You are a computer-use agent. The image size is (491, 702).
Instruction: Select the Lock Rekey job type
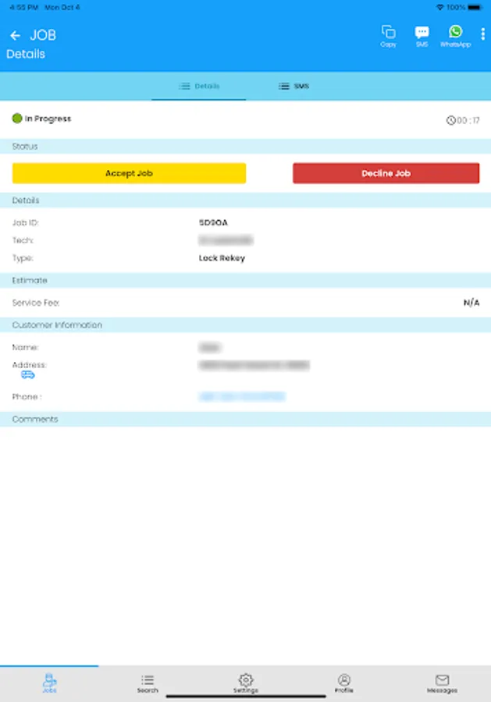pyautogui.click(x=222, y=258)
